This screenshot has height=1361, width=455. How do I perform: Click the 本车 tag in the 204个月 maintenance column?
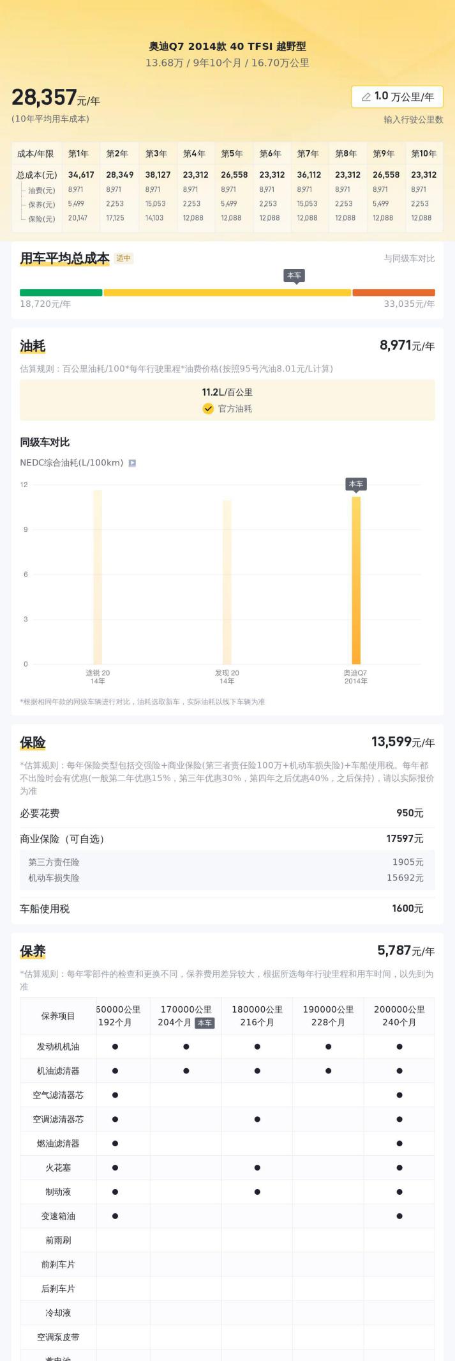pos(205,1023)
